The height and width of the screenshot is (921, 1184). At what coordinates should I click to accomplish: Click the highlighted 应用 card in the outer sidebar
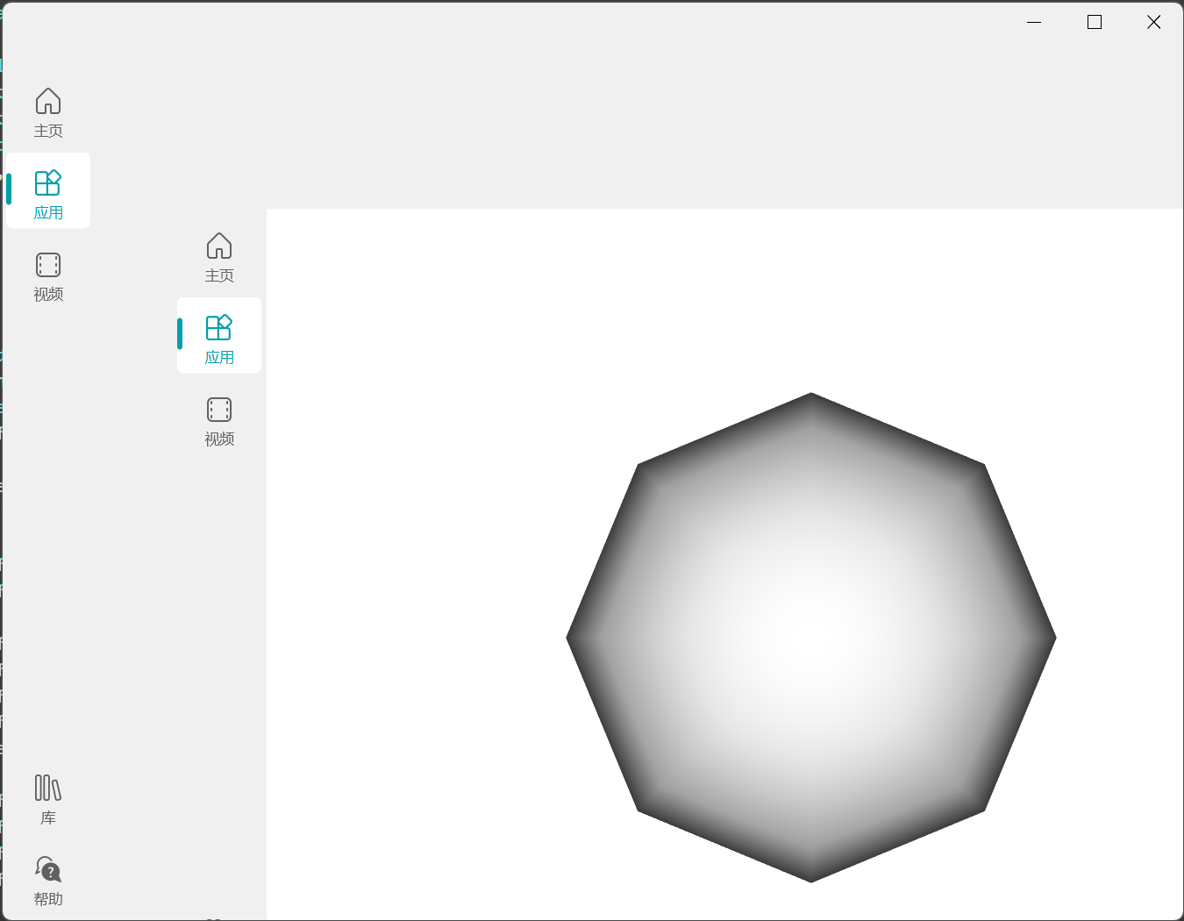coord(48,190)
